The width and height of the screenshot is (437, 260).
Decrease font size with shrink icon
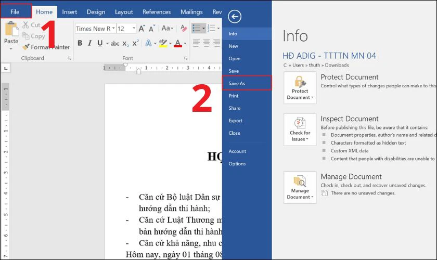point(151,29)
